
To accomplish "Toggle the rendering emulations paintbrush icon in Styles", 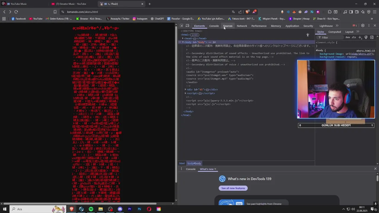I will pos(366,37).
